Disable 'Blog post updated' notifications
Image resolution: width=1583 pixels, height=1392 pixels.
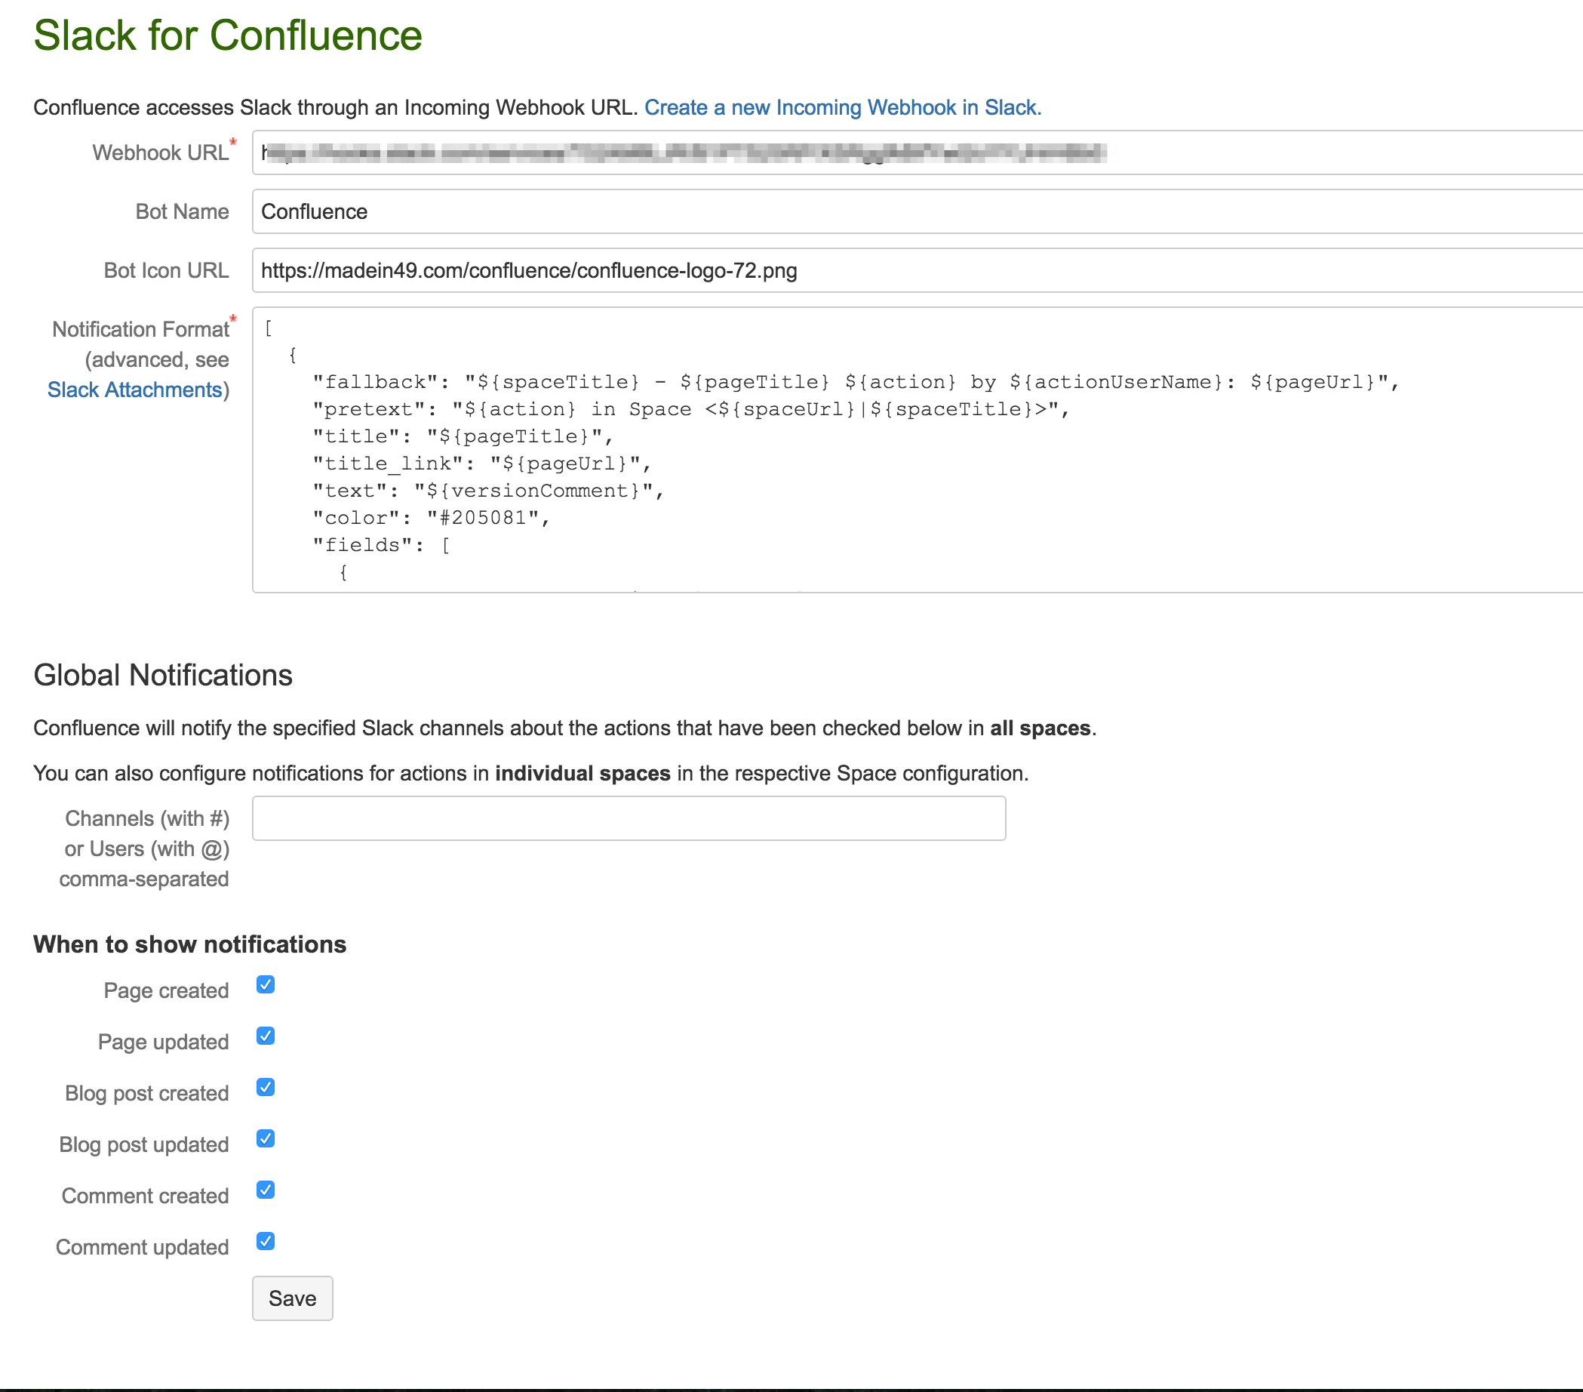point(266,1138)
